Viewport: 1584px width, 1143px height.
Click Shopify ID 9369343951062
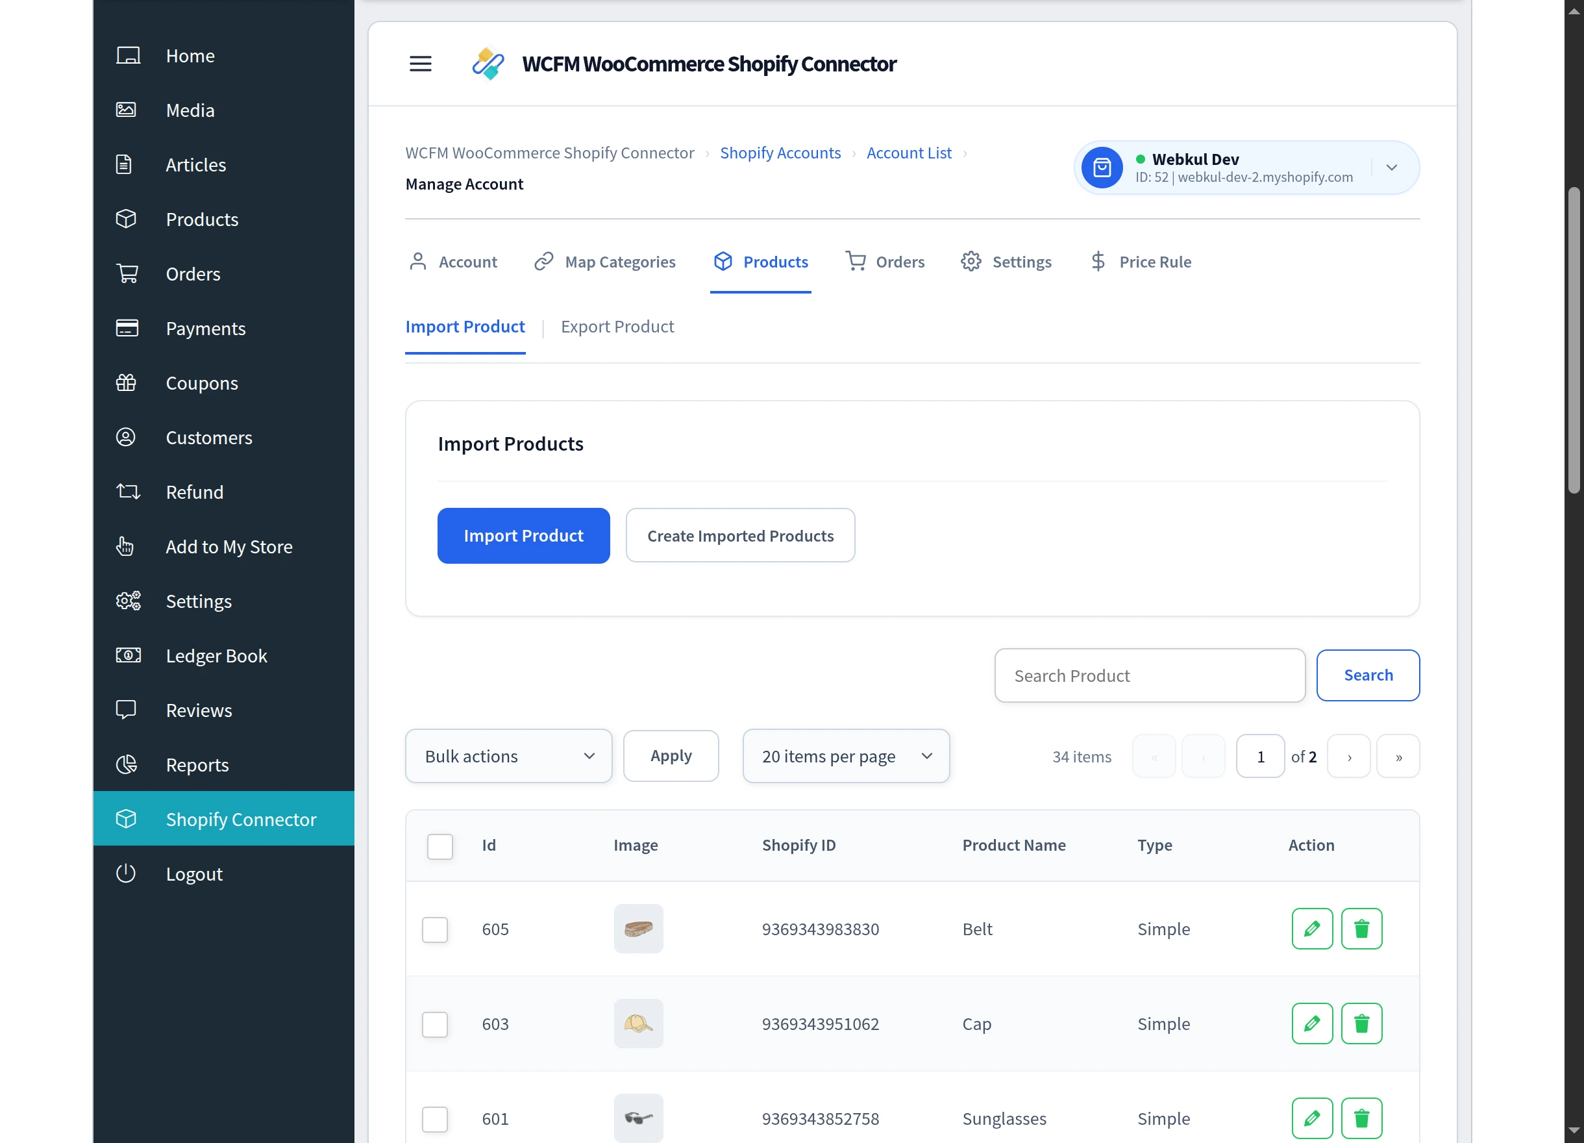[x=821, y=1024]
